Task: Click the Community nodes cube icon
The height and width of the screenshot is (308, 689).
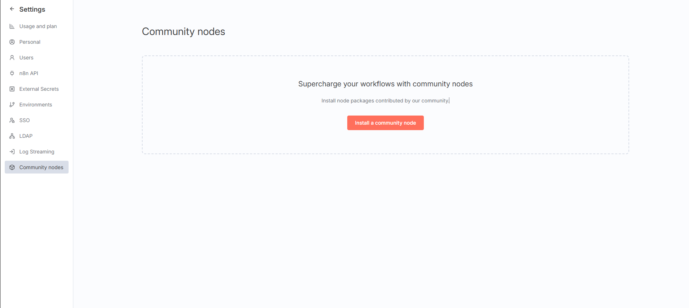Action: coord(12,167)
